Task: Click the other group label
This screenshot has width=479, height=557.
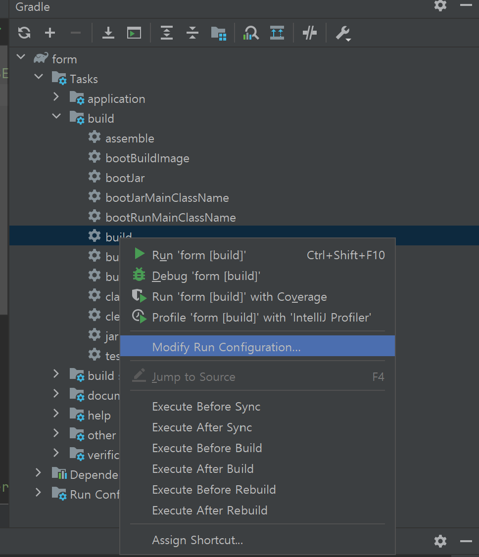Action: coord(101,435)
